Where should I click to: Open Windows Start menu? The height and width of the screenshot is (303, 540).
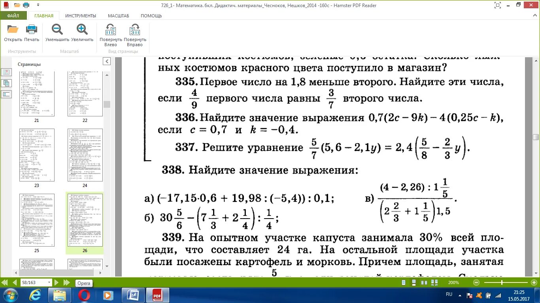pos(10,295)
